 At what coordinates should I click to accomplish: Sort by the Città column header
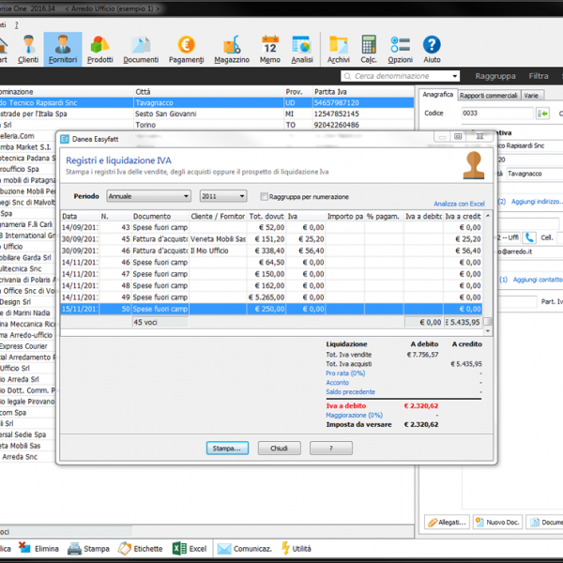(x=208, y=92)
